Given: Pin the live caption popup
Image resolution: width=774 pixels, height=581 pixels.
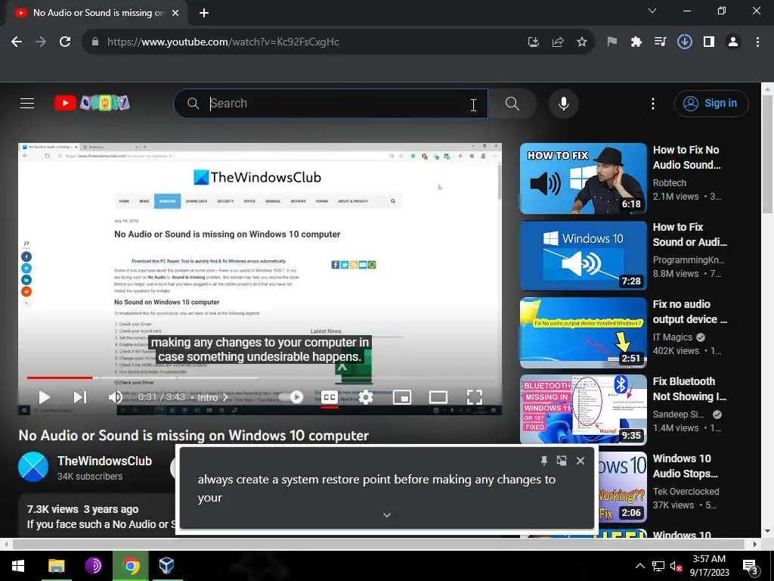Looking at the screenshot, I should tap(544, 461).
